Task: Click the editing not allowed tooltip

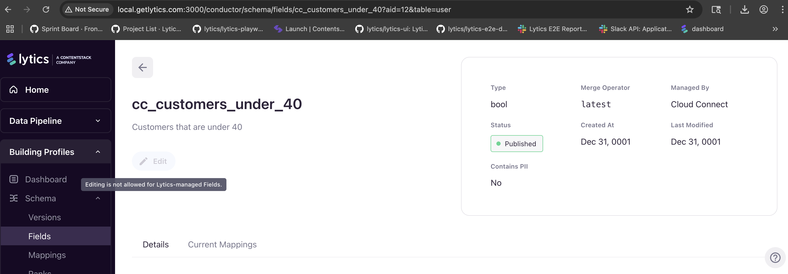Action: coord(154,184)
